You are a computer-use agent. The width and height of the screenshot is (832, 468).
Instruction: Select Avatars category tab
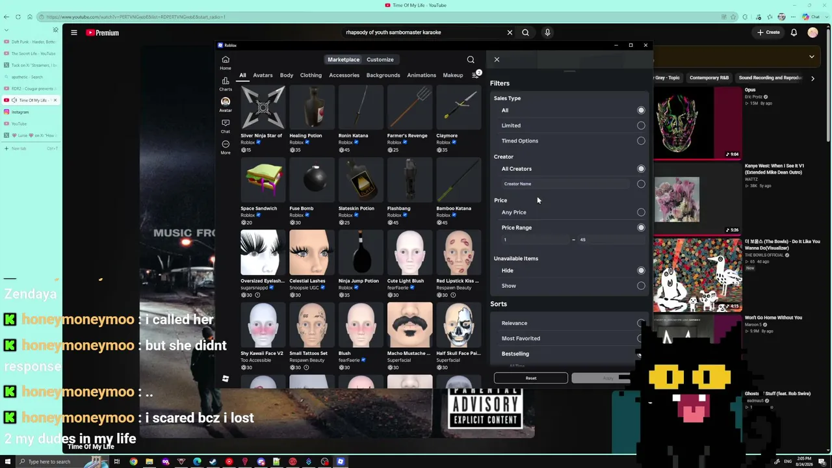coord(263,75)
